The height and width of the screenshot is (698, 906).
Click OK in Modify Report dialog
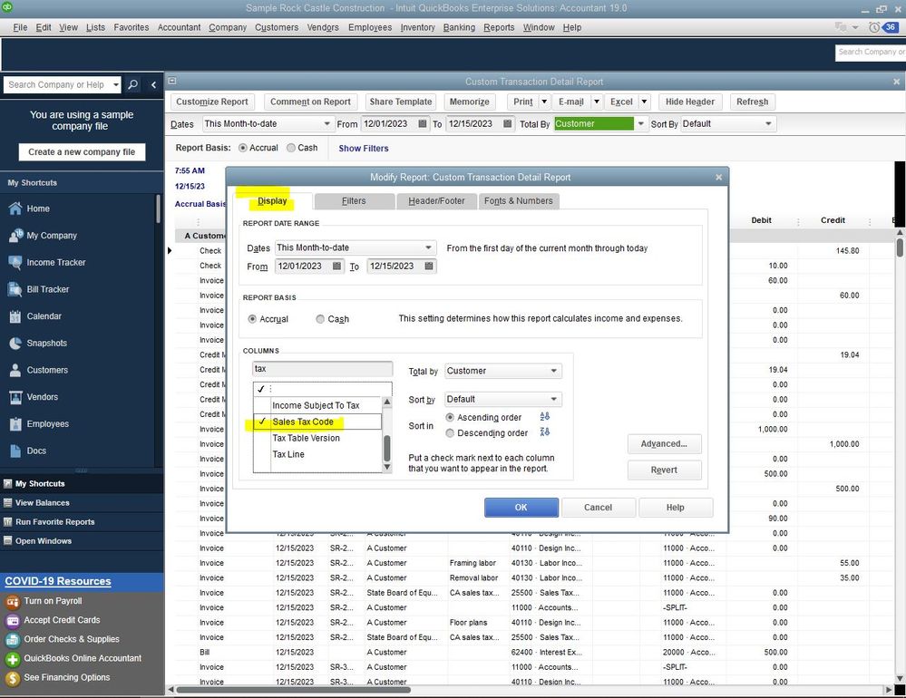(521, 508)
